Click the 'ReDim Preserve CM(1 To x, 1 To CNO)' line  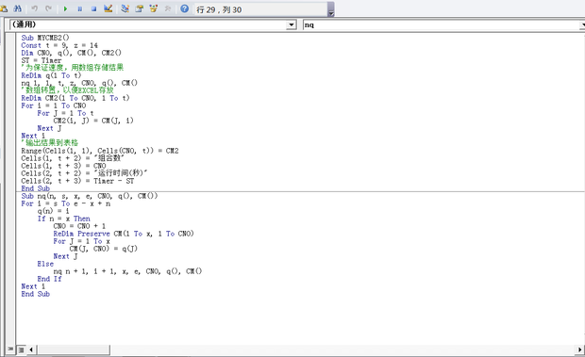[124, 234]
